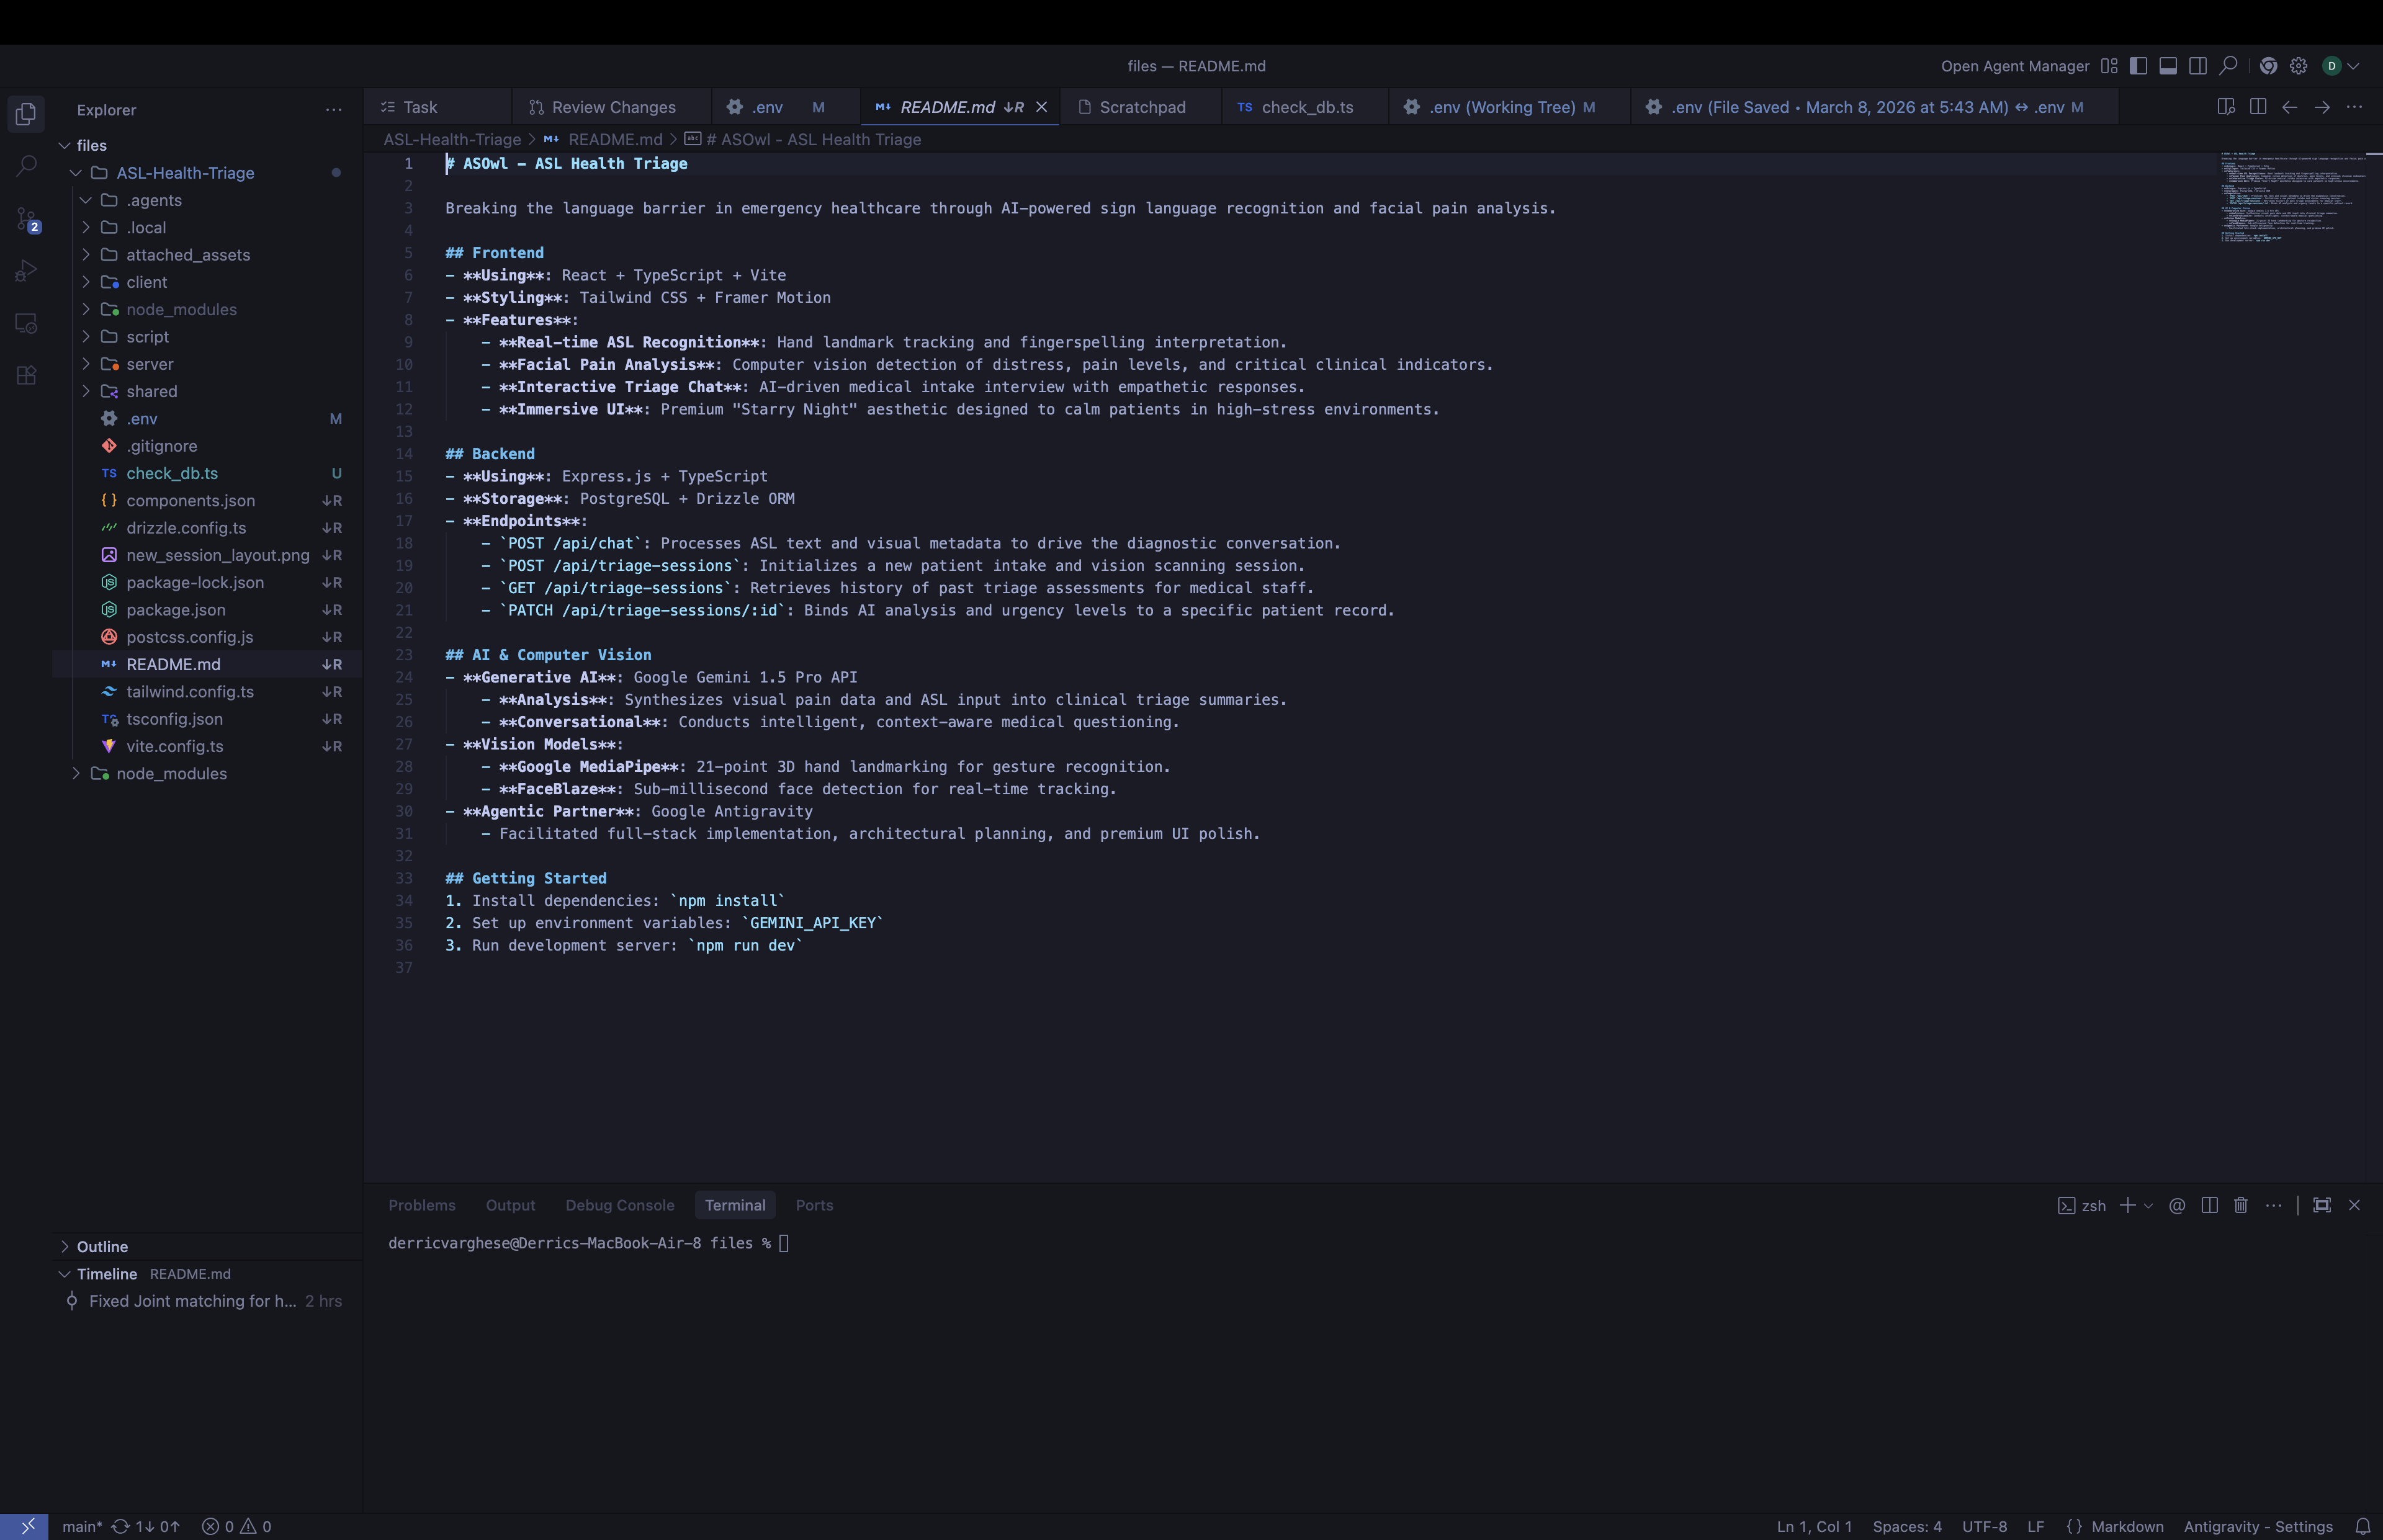
Task: Click the notifications bell in status bar
Action: [x=2362, y=1526]
